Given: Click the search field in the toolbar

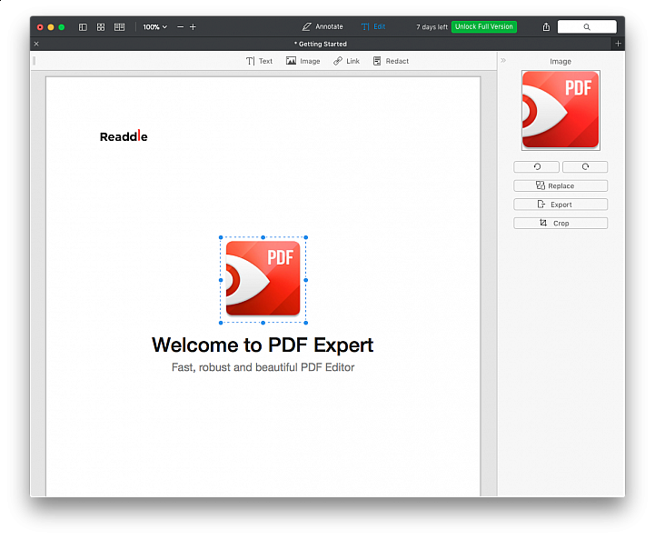Looking at the screenshot, I should (x=586, y=27).
